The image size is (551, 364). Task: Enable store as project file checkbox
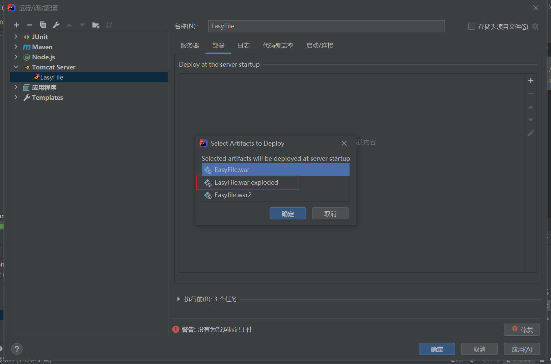coord(472,26)
